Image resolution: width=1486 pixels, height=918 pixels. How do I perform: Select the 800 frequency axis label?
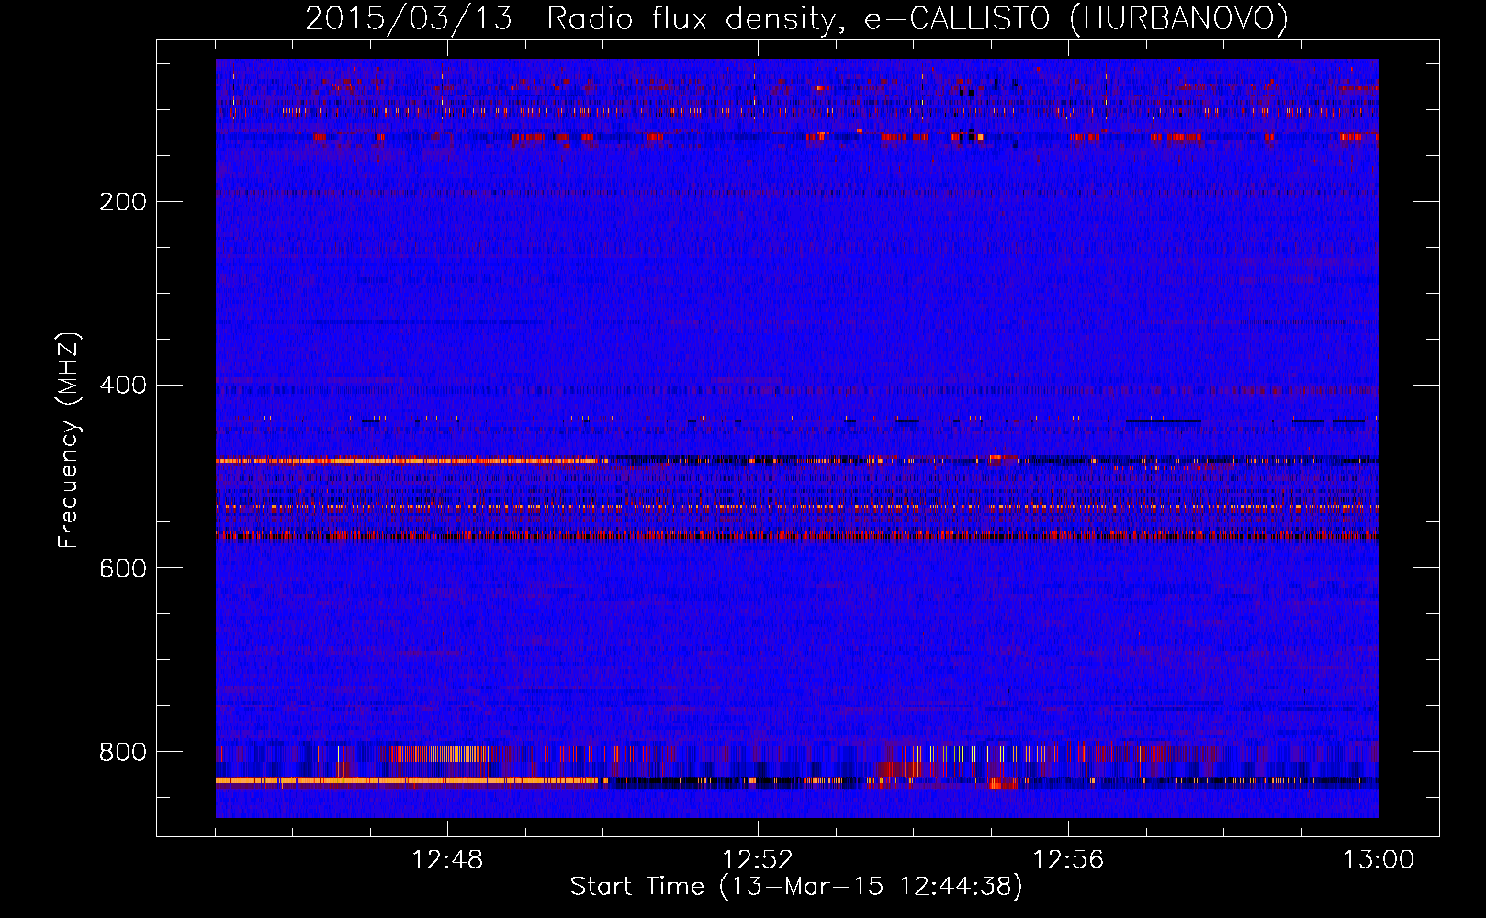coord(123,752)
